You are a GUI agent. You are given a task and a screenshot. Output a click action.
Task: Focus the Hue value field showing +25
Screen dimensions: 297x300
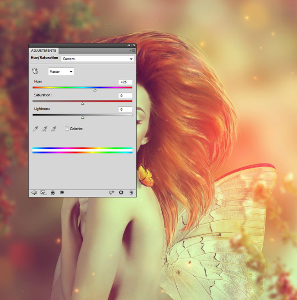point(125,82)
